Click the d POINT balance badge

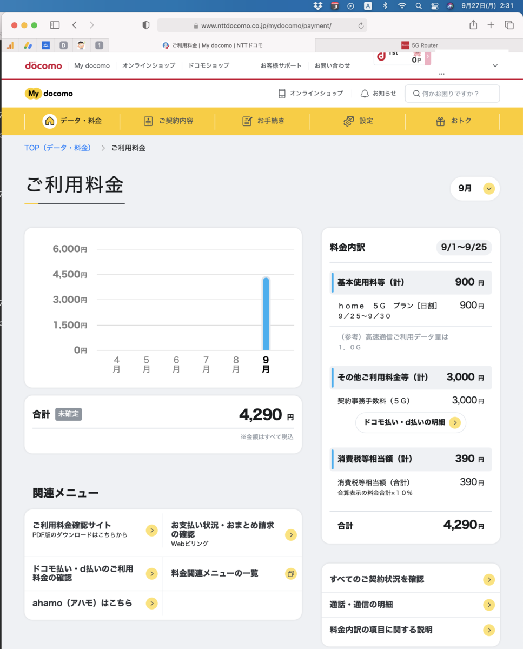click(x=402, y=58)
